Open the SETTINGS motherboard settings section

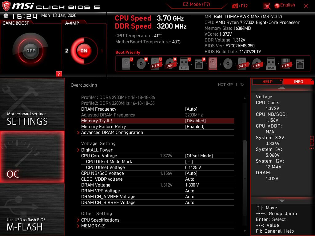[x=32, y=104]
